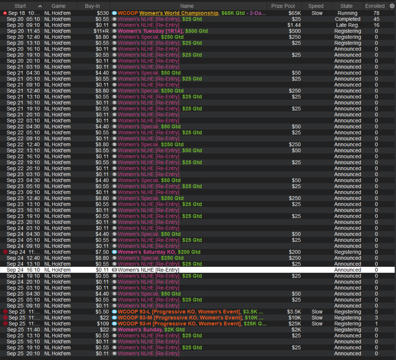Click 9-max icon in Sep 25 04:30 row
396x360 pixels.
pyautogui.click(x=114, y=294)
